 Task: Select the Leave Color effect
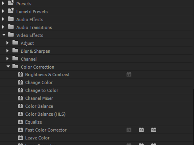tap(37, 138)
